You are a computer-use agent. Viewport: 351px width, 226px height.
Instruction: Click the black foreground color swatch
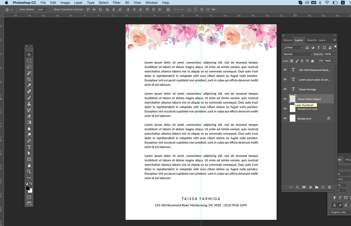tap(27, 188)
